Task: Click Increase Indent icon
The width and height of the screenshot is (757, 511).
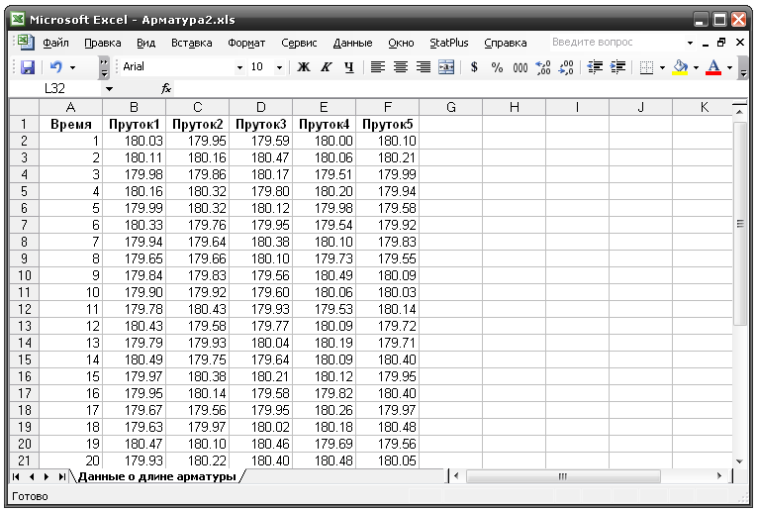Action: pyautogui.click(x=617, y=67)
